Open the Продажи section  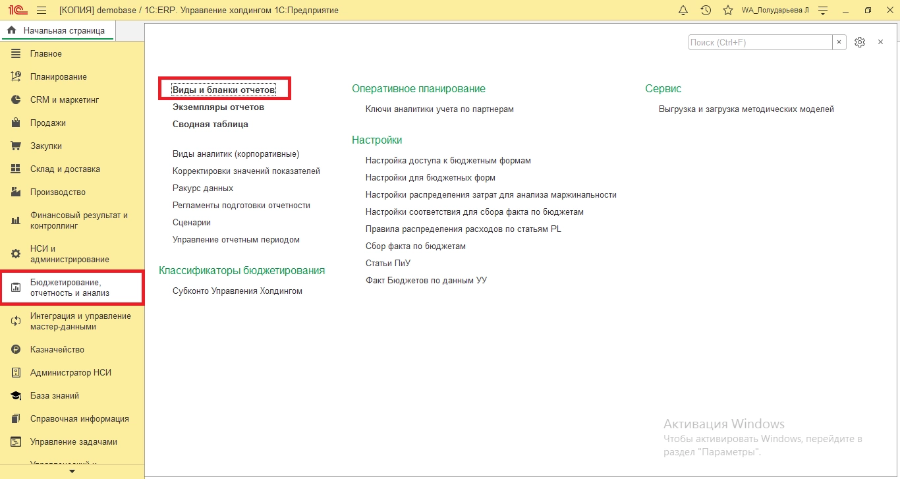48,123
